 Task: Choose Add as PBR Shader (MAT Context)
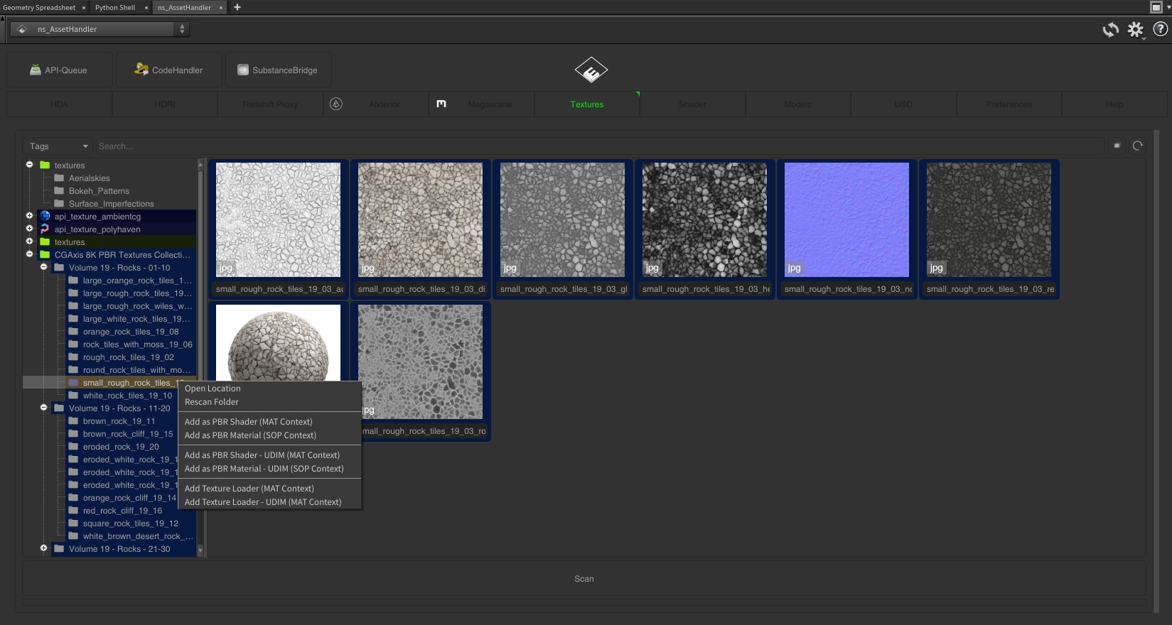click(x=248, y=422)
